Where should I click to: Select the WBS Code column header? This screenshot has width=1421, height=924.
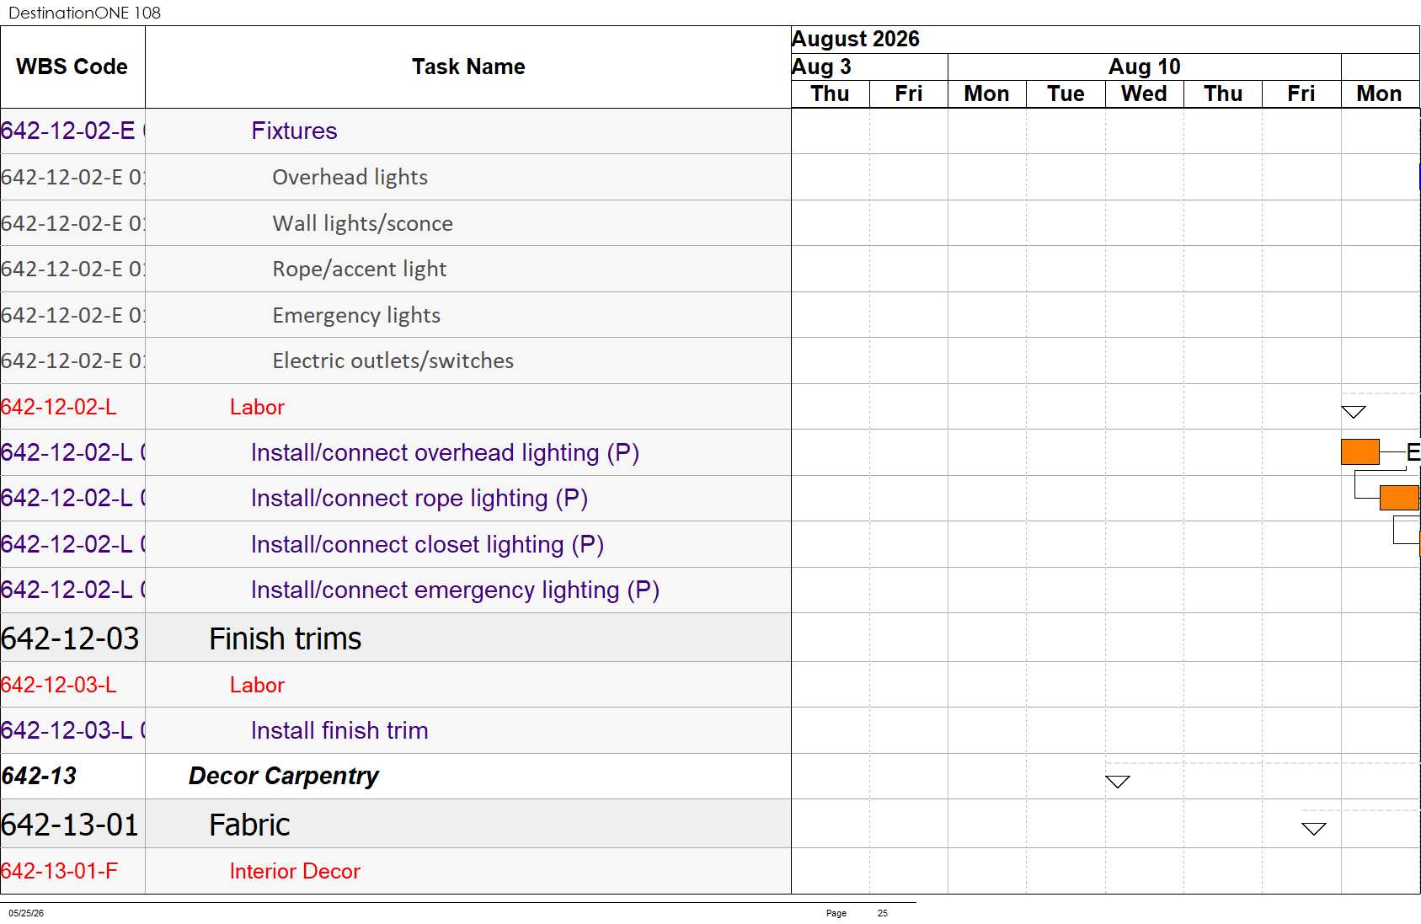click(72, 67)
